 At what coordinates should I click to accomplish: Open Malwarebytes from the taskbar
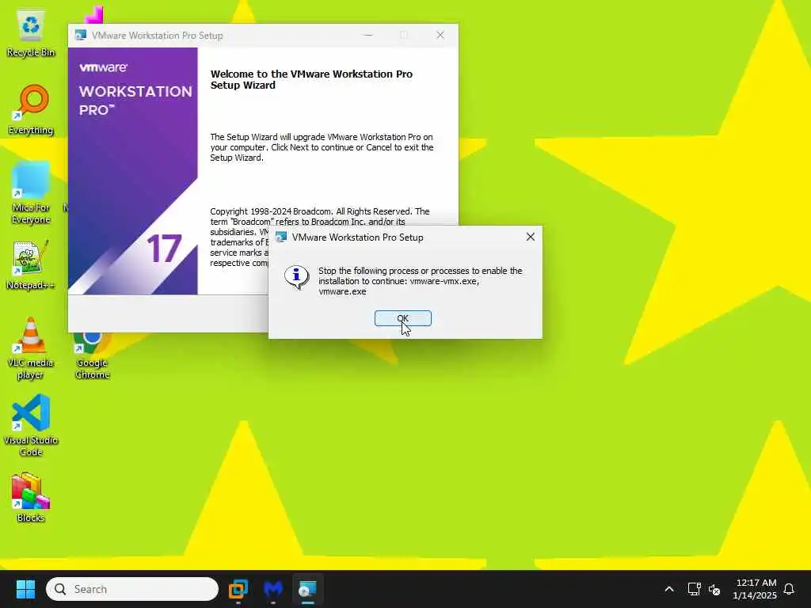click(273, 589)
